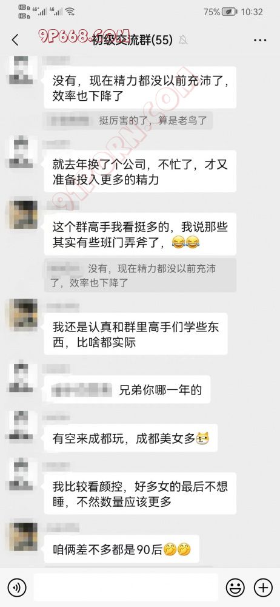Open the emoji picker smiley icon
Screen dimensions: 280x607
click(236, 588)
